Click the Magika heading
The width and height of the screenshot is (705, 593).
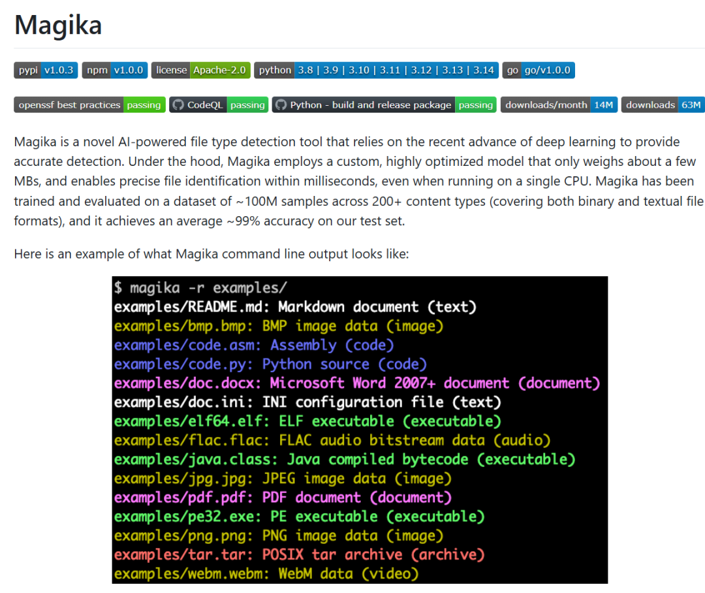(x=58, y=25)
